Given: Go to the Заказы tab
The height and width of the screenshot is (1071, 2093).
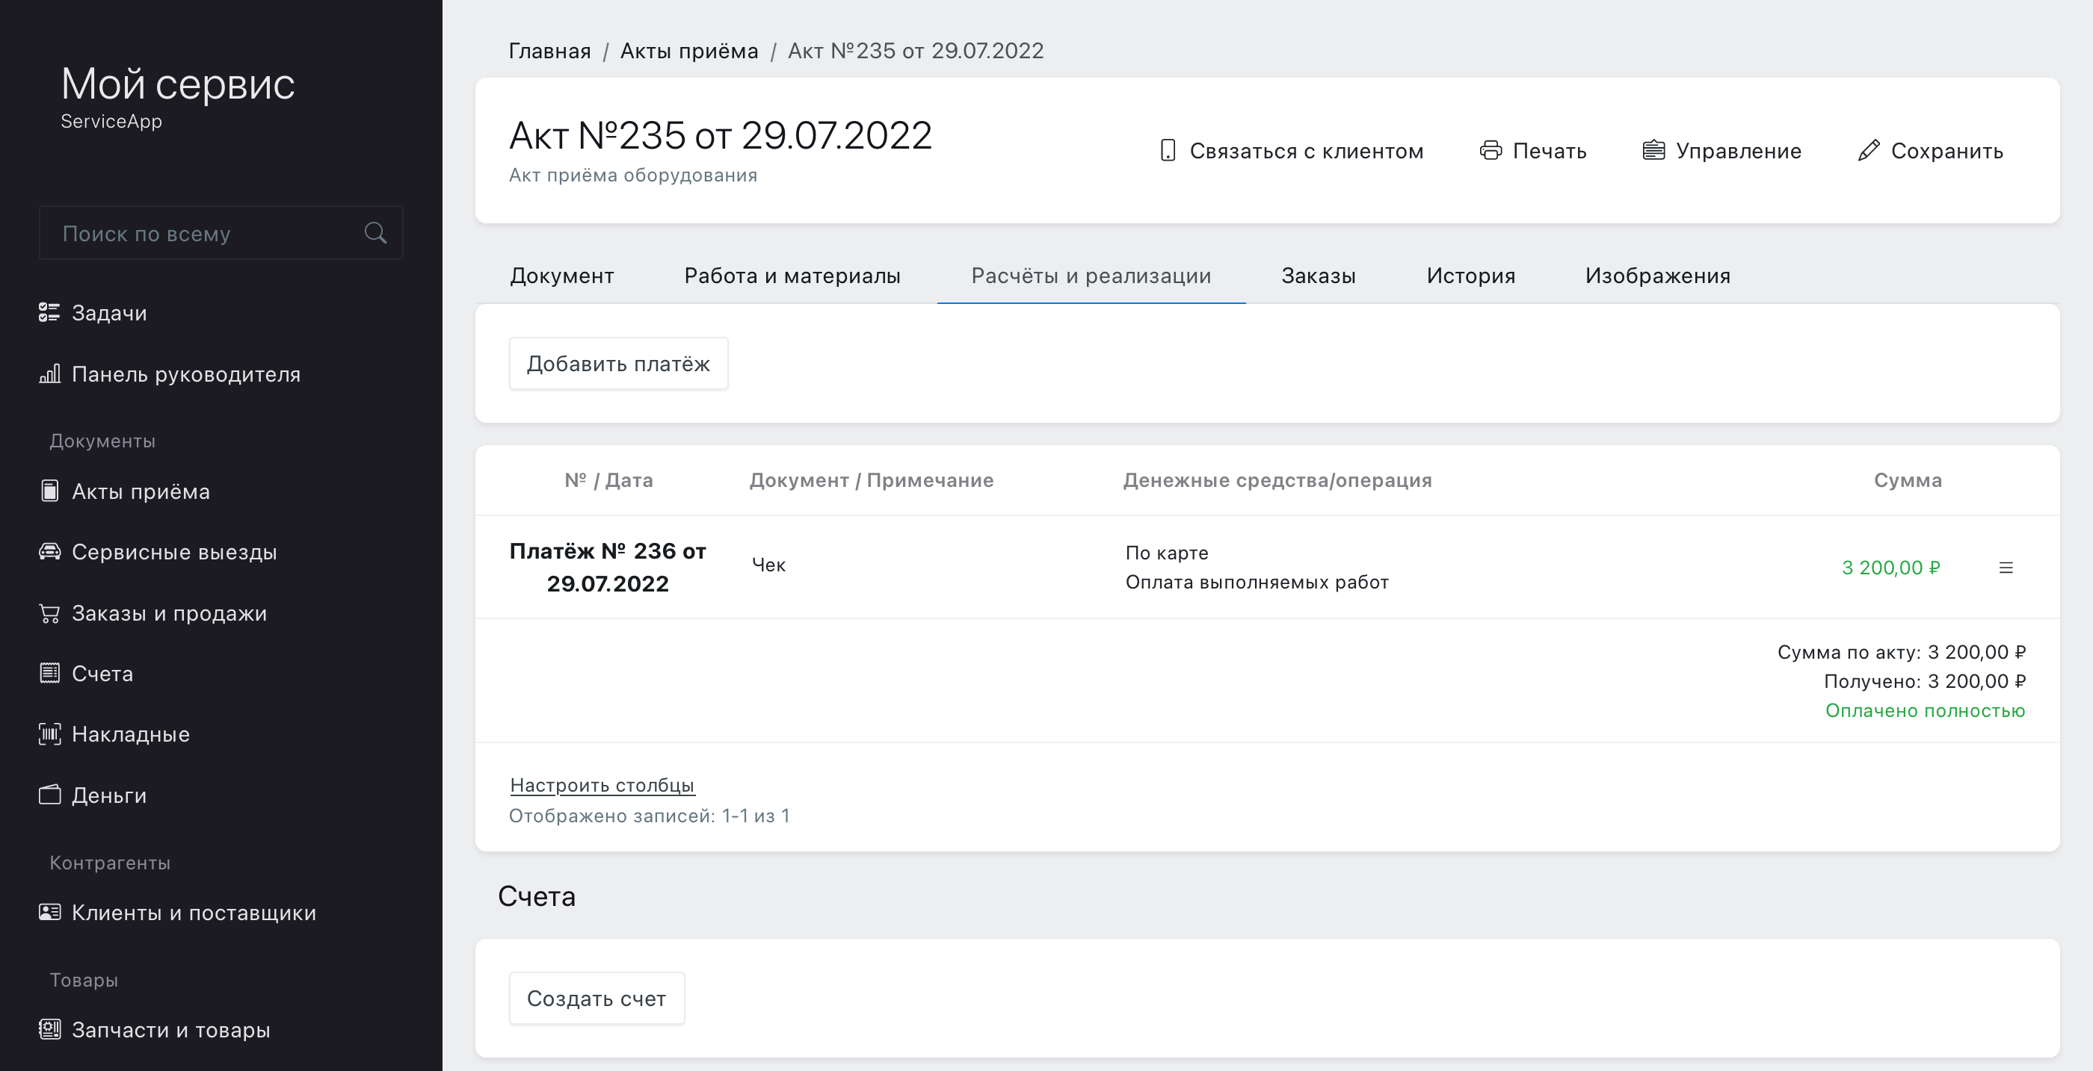Looking at the screenshot, I should point(1318,276).
